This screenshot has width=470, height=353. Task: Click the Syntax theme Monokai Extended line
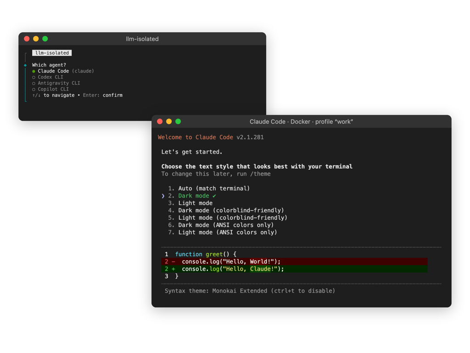250,291
